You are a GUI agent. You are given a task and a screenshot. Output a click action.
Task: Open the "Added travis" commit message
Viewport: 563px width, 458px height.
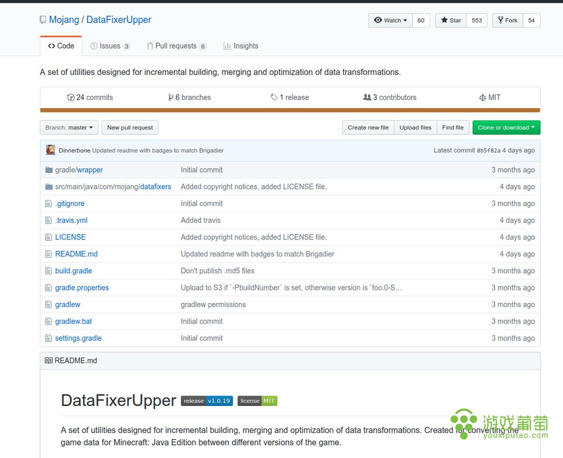[x=201, y=220]
